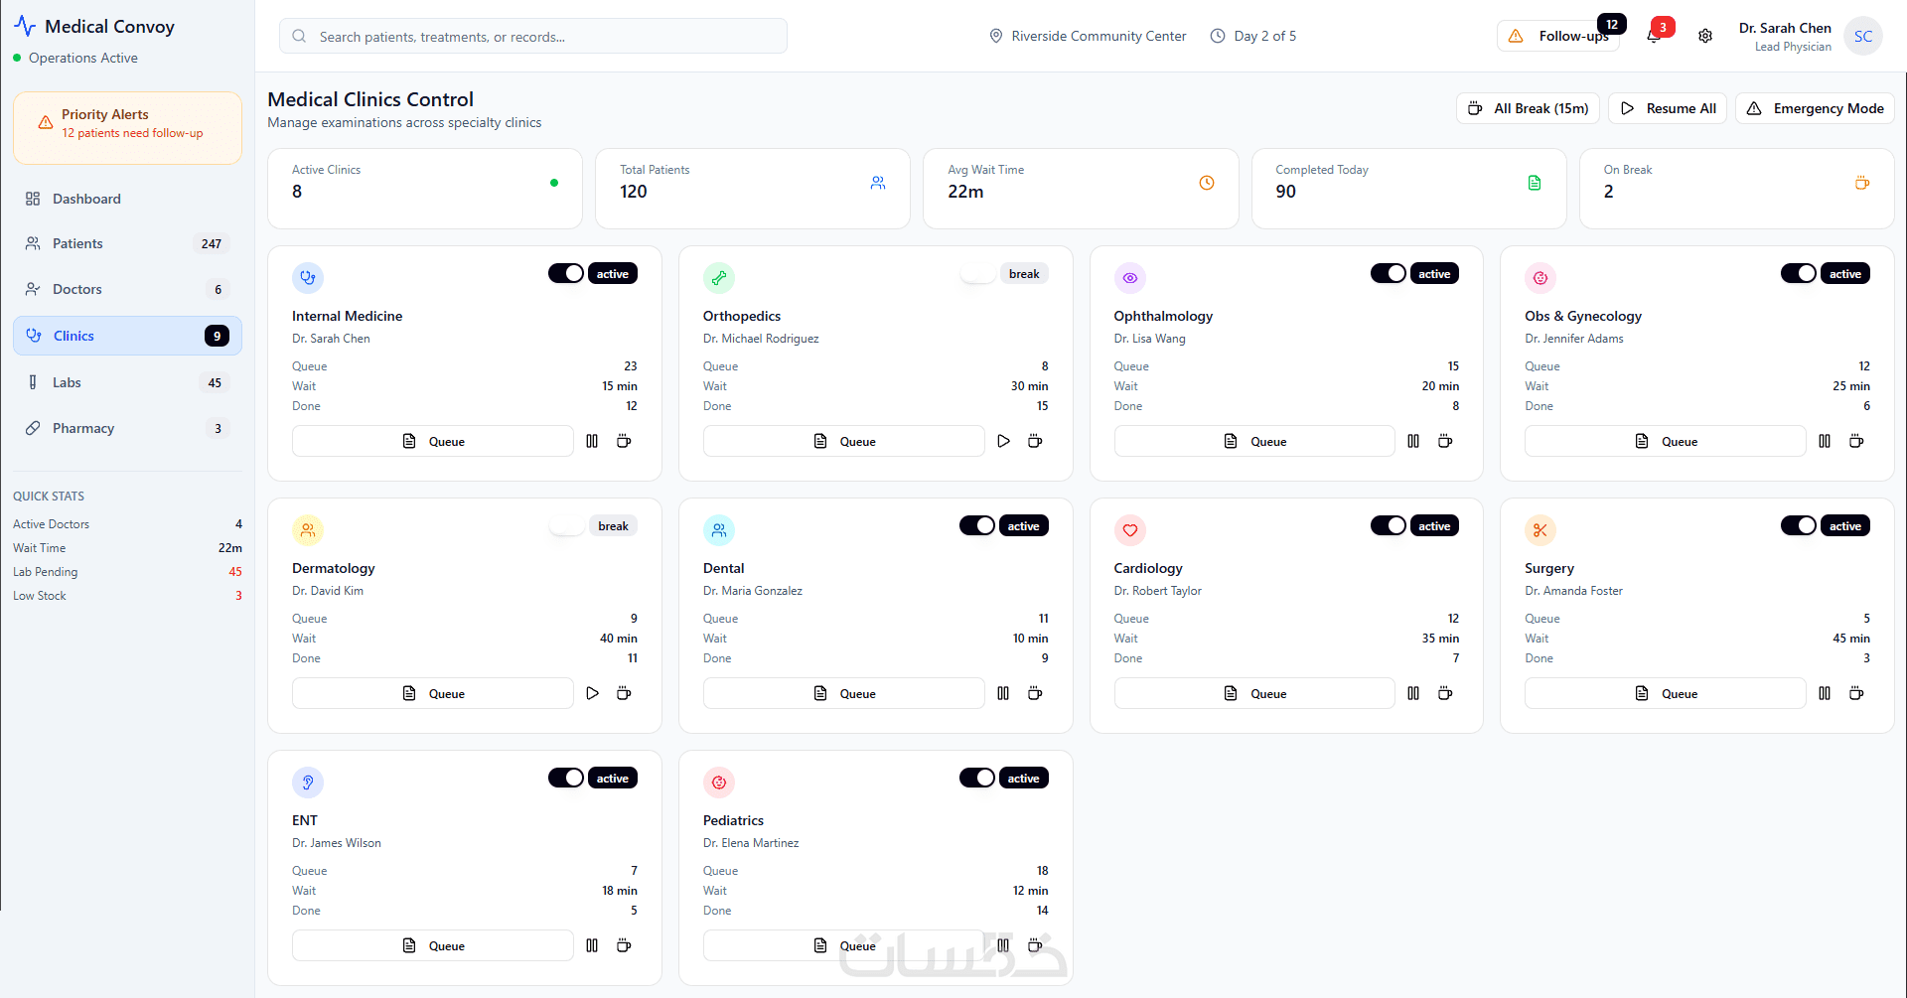Click Riverside Community Center location
1907x998 pixels.
point(1088,36)
